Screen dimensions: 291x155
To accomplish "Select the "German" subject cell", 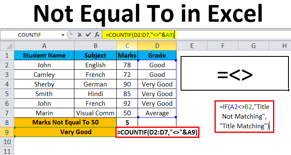I will 95,84.
